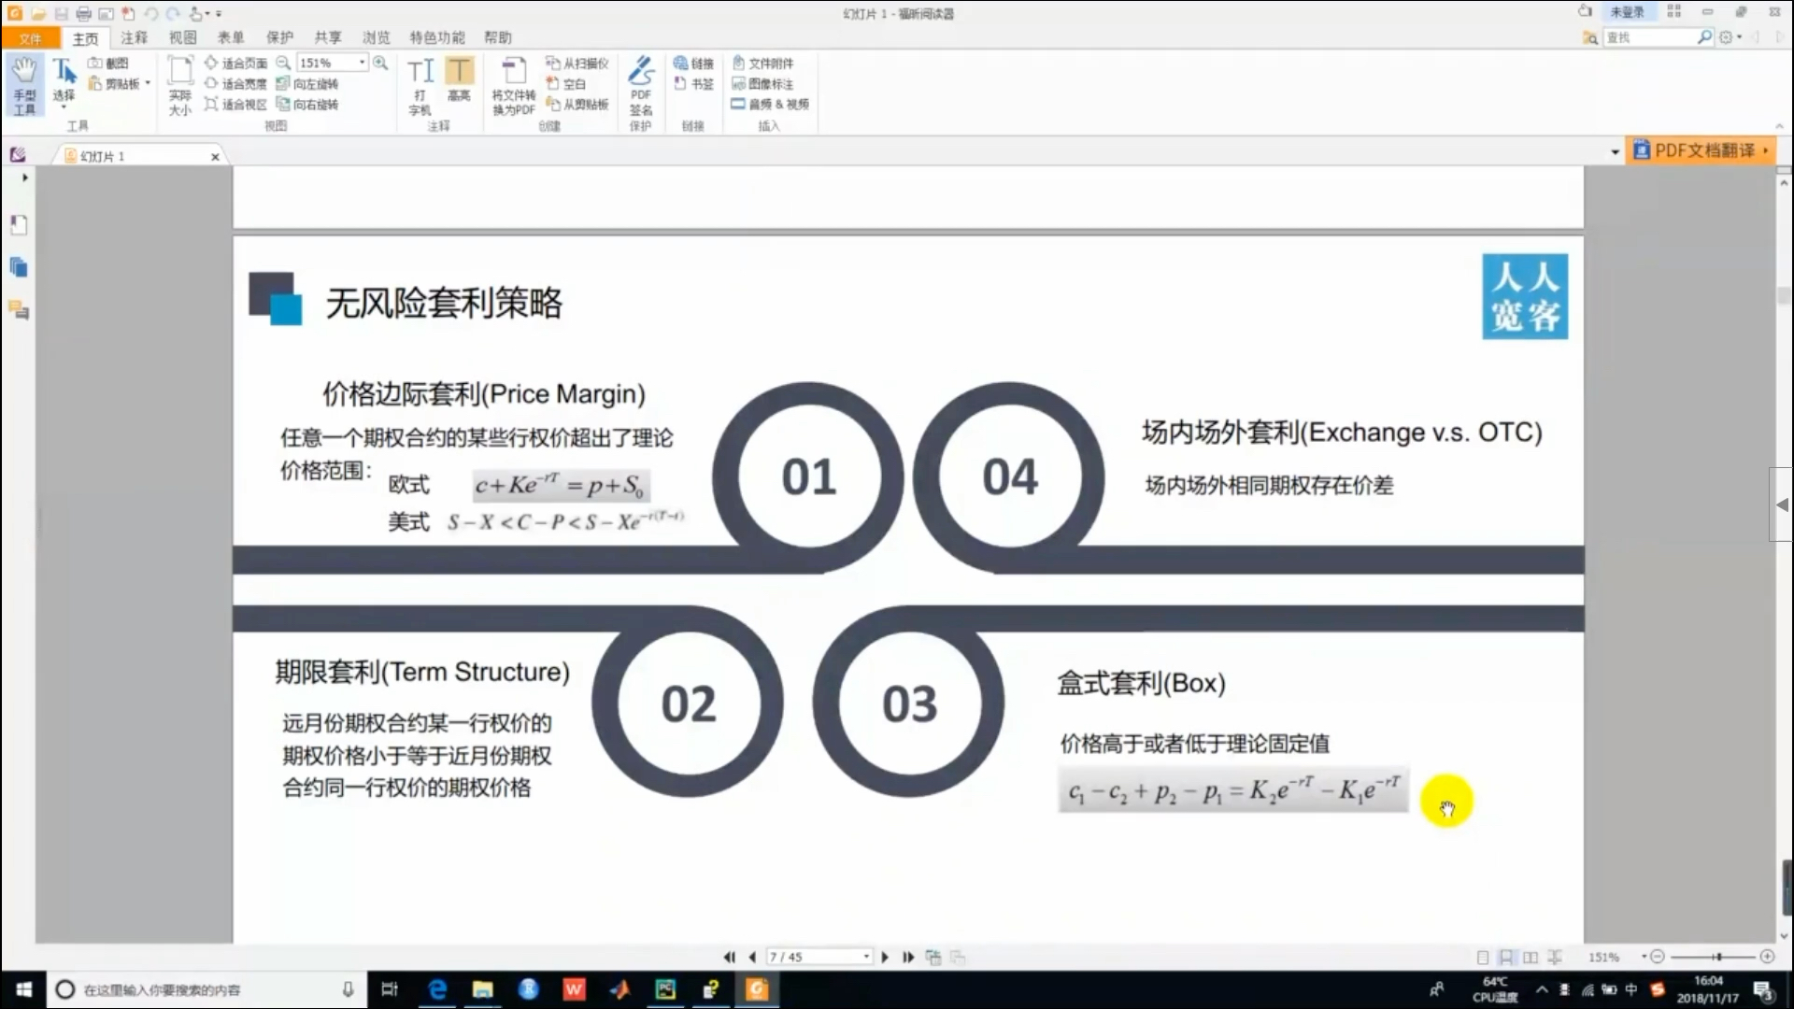Enable facing pages view mode
1794x1009 pixels.
(x=1531, y=957)
